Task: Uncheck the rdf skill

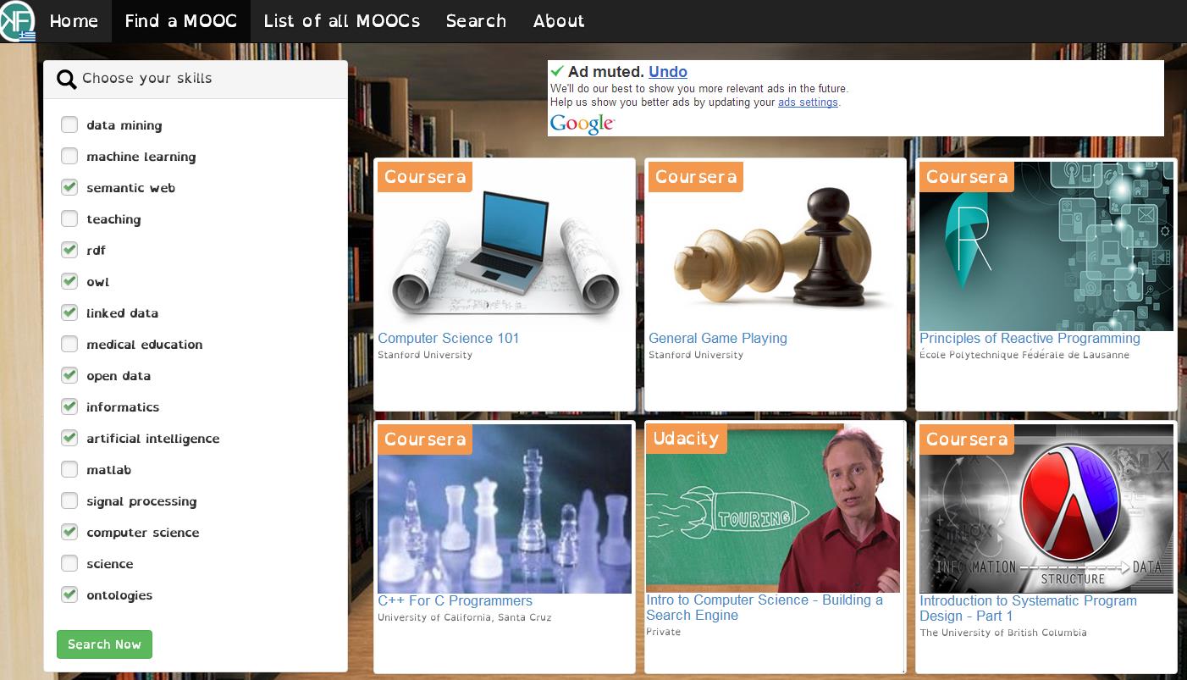Action: pos(69,250)
